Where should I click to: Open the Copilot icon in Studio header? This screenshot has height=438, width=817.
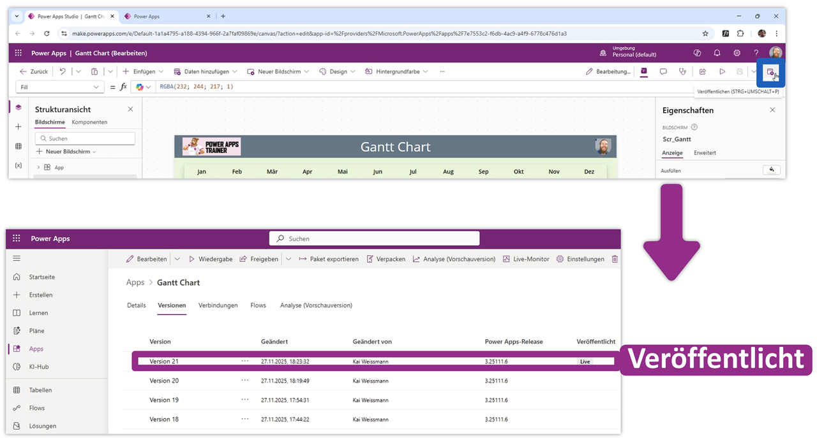pyautogui.click(x=697, y=54)
